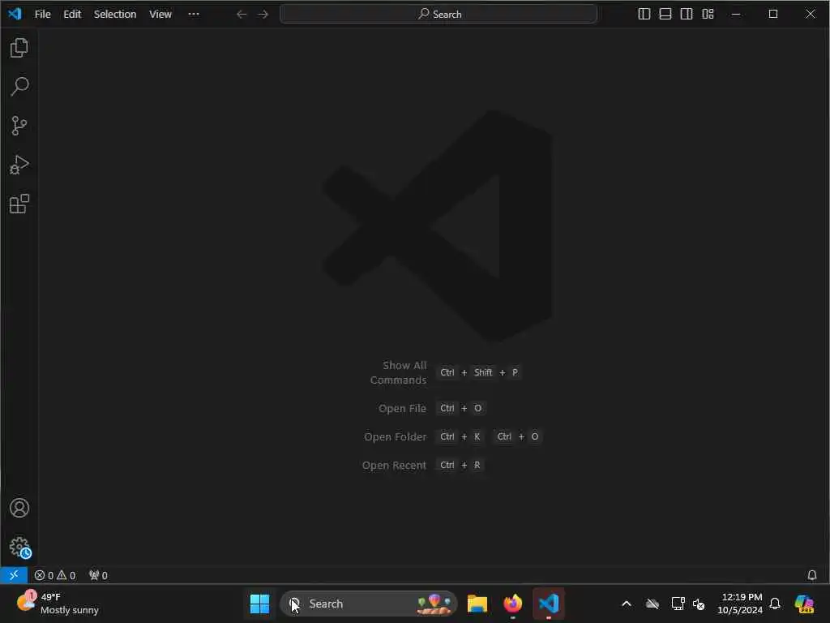
Task: Click the forwarded ports indicator showing 0
Action: coord(98,576)
